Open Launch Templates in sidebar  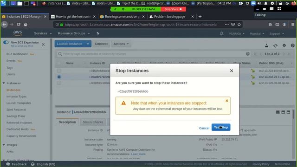pyautogui.click(x=19, y=103)
